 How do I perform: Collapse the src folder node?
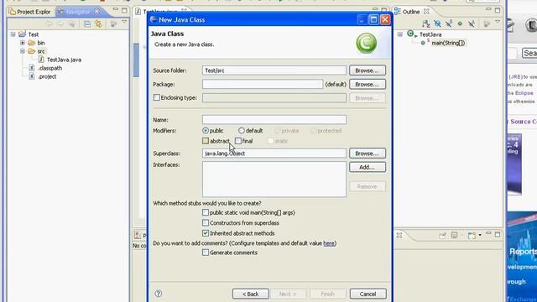[23, 51]
